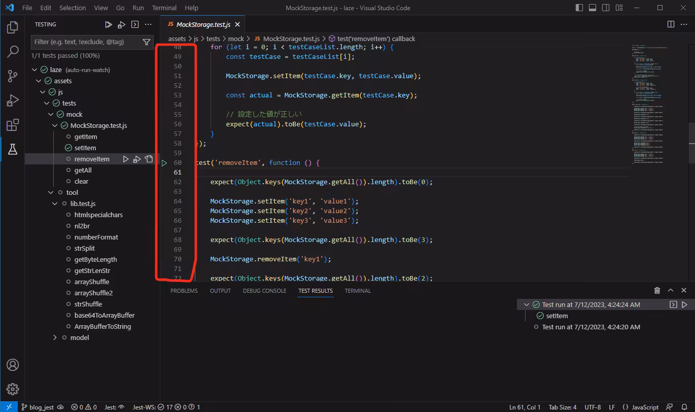Viewport: 695px width, 412px height.
Task: Collapse the mock folder node
Action: [51, 114]
